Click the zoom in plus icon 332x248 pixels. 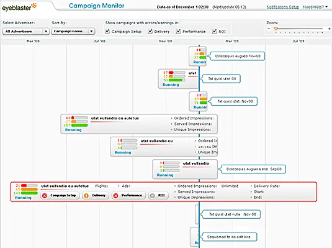coord(330,29)
